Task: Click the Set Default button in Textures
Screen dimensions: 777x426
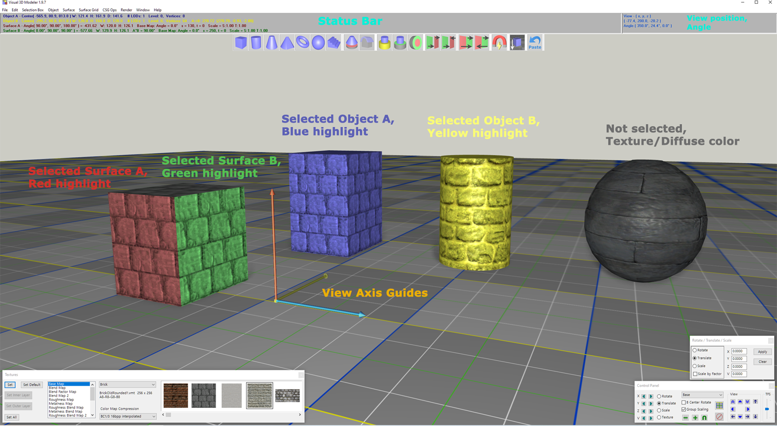Action: point(32,385)
